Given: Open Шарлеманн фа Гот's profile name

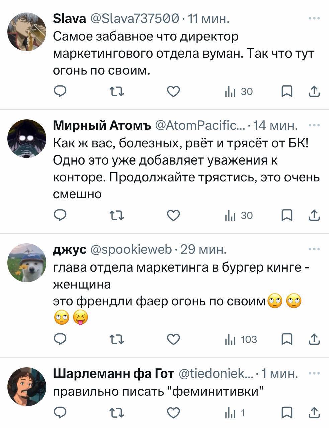Looking at the screenshot, I should click(114, 373).
